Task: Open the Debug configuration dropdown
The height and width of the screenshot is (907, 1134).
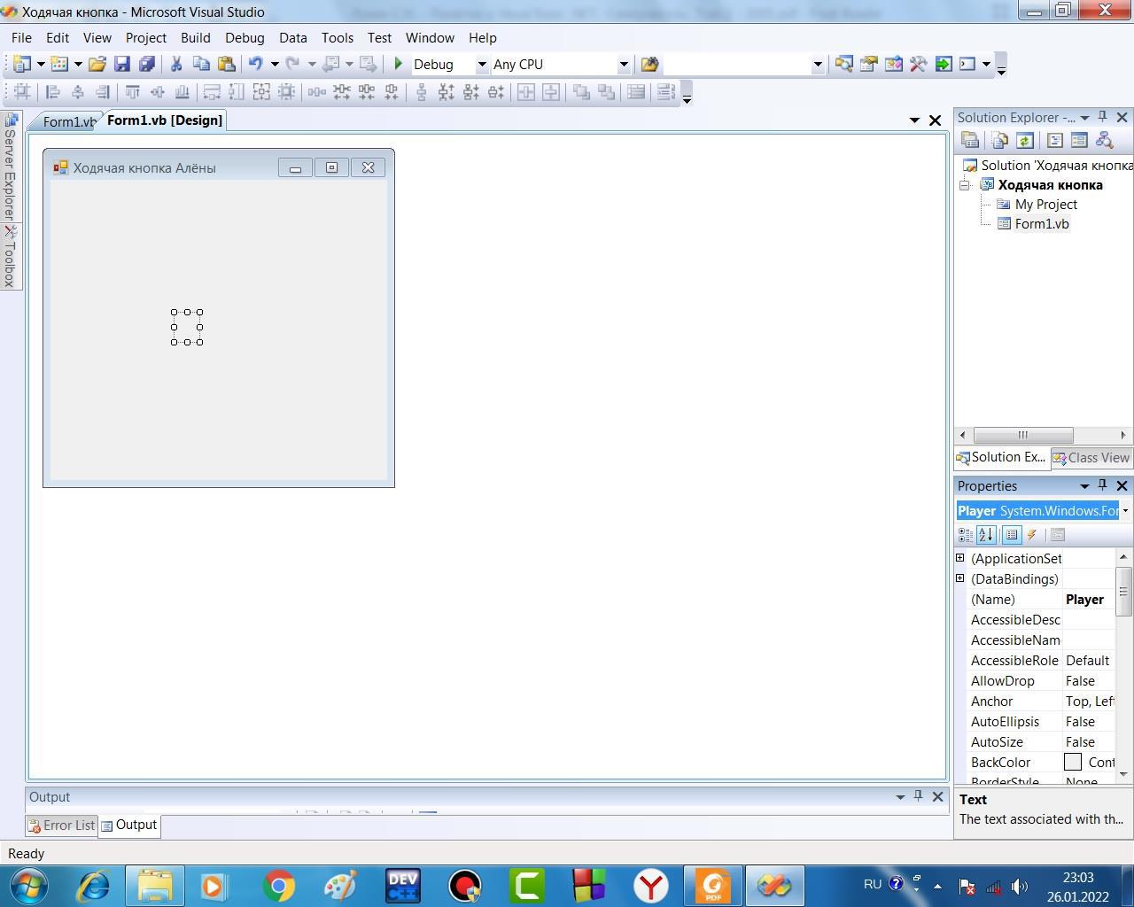Action: 482,64
